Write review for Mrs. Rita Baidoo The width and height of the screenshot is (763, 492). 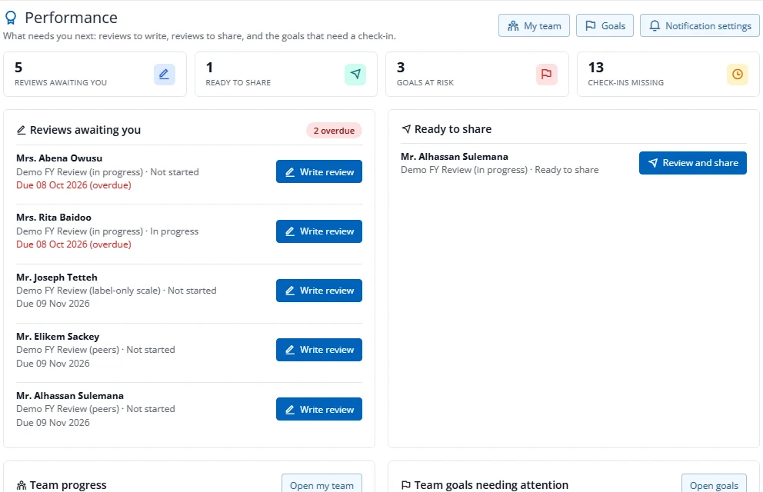(319, 231)
